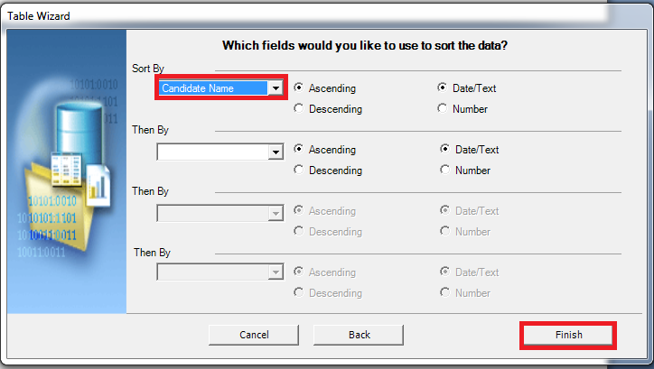Pick Date/Text in first Then By row
Image resolution: width=654 pixels, height=369 pixels.
click(445, 150)
